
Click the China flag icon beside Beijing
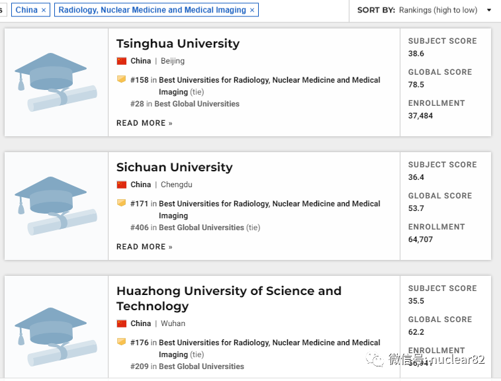coord(121,61)
